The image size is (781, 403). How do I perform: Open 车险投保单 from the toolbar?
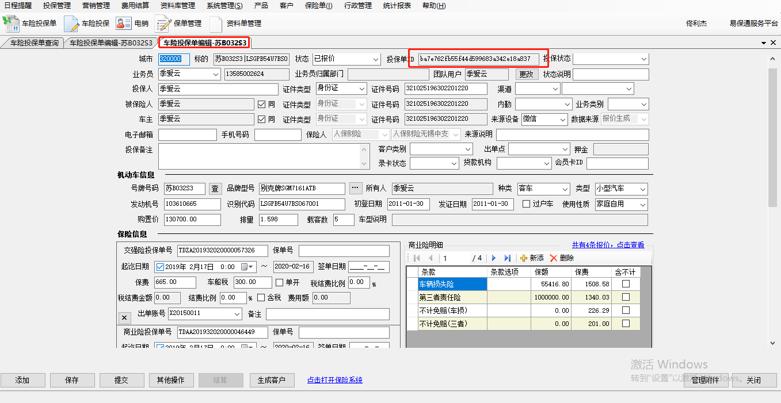click(x=31, y=24)
